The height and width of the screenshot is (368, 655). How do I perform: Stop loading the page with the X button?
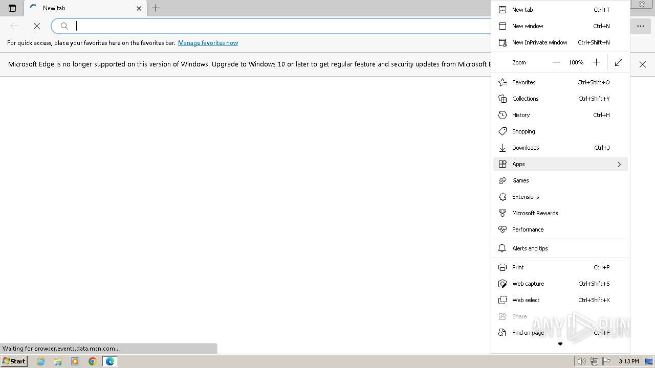[x=37, y=26]
